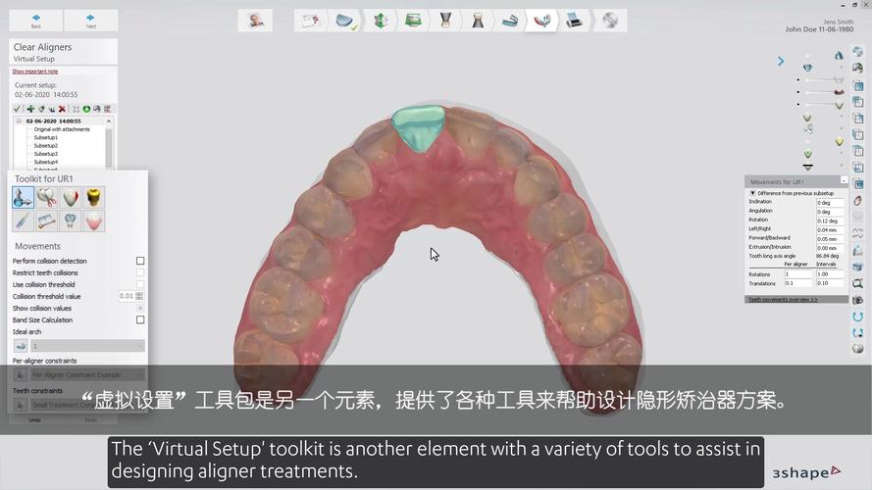
Task: Toggle Difference from previous subsetup option
Action: pos(752,193)
